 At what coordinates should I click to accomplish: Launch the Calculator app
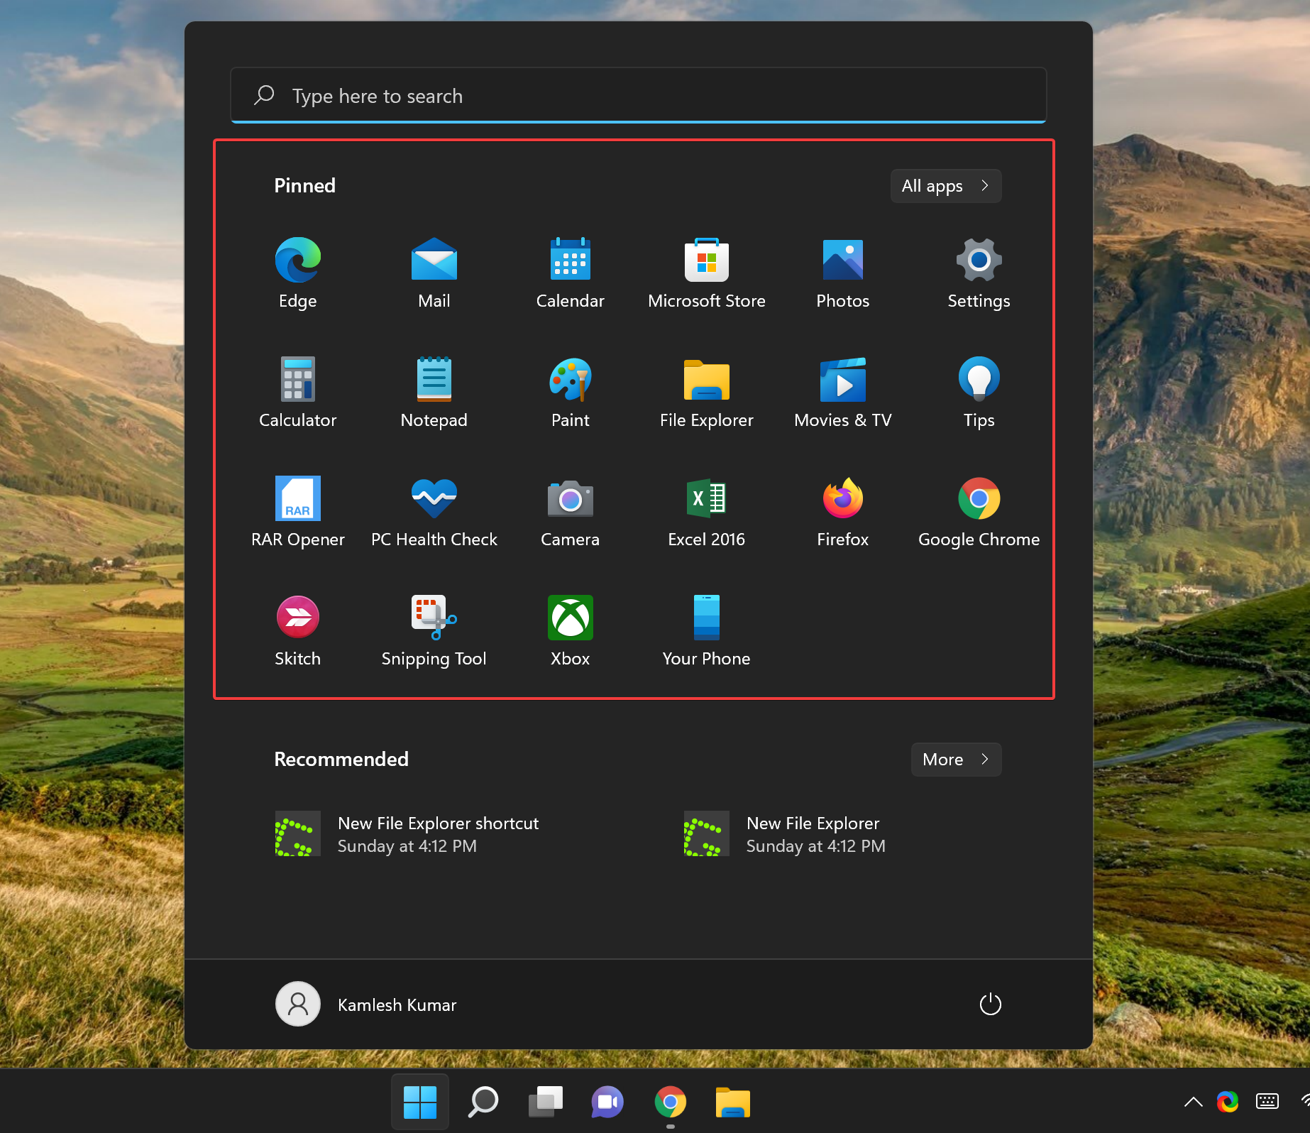coord(297,393)
